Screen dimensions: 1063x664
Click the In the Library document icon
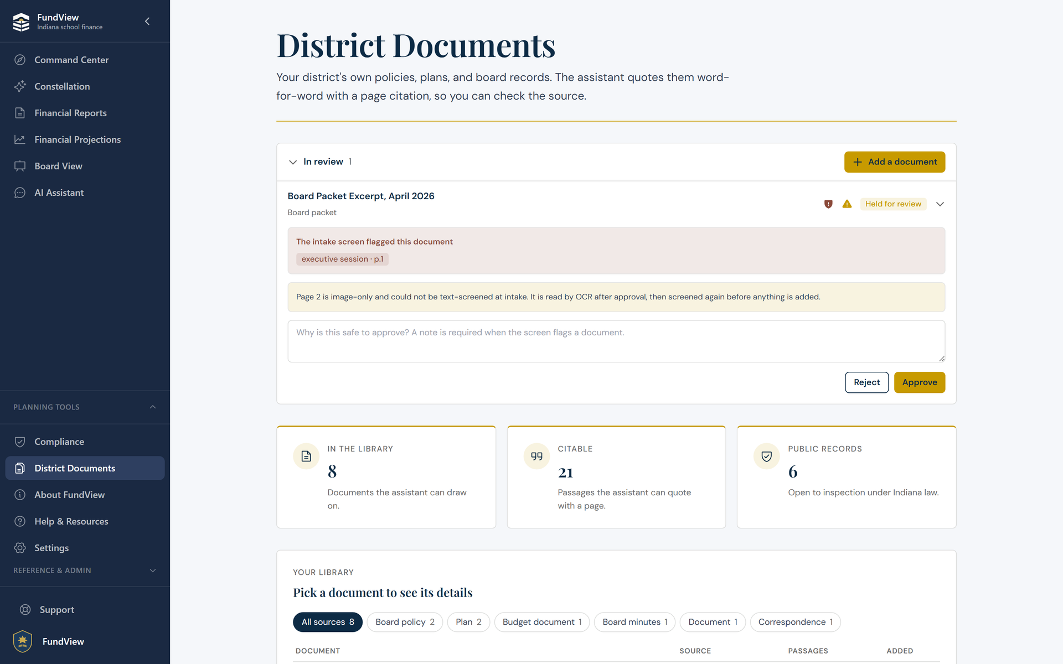click(306, 456)
